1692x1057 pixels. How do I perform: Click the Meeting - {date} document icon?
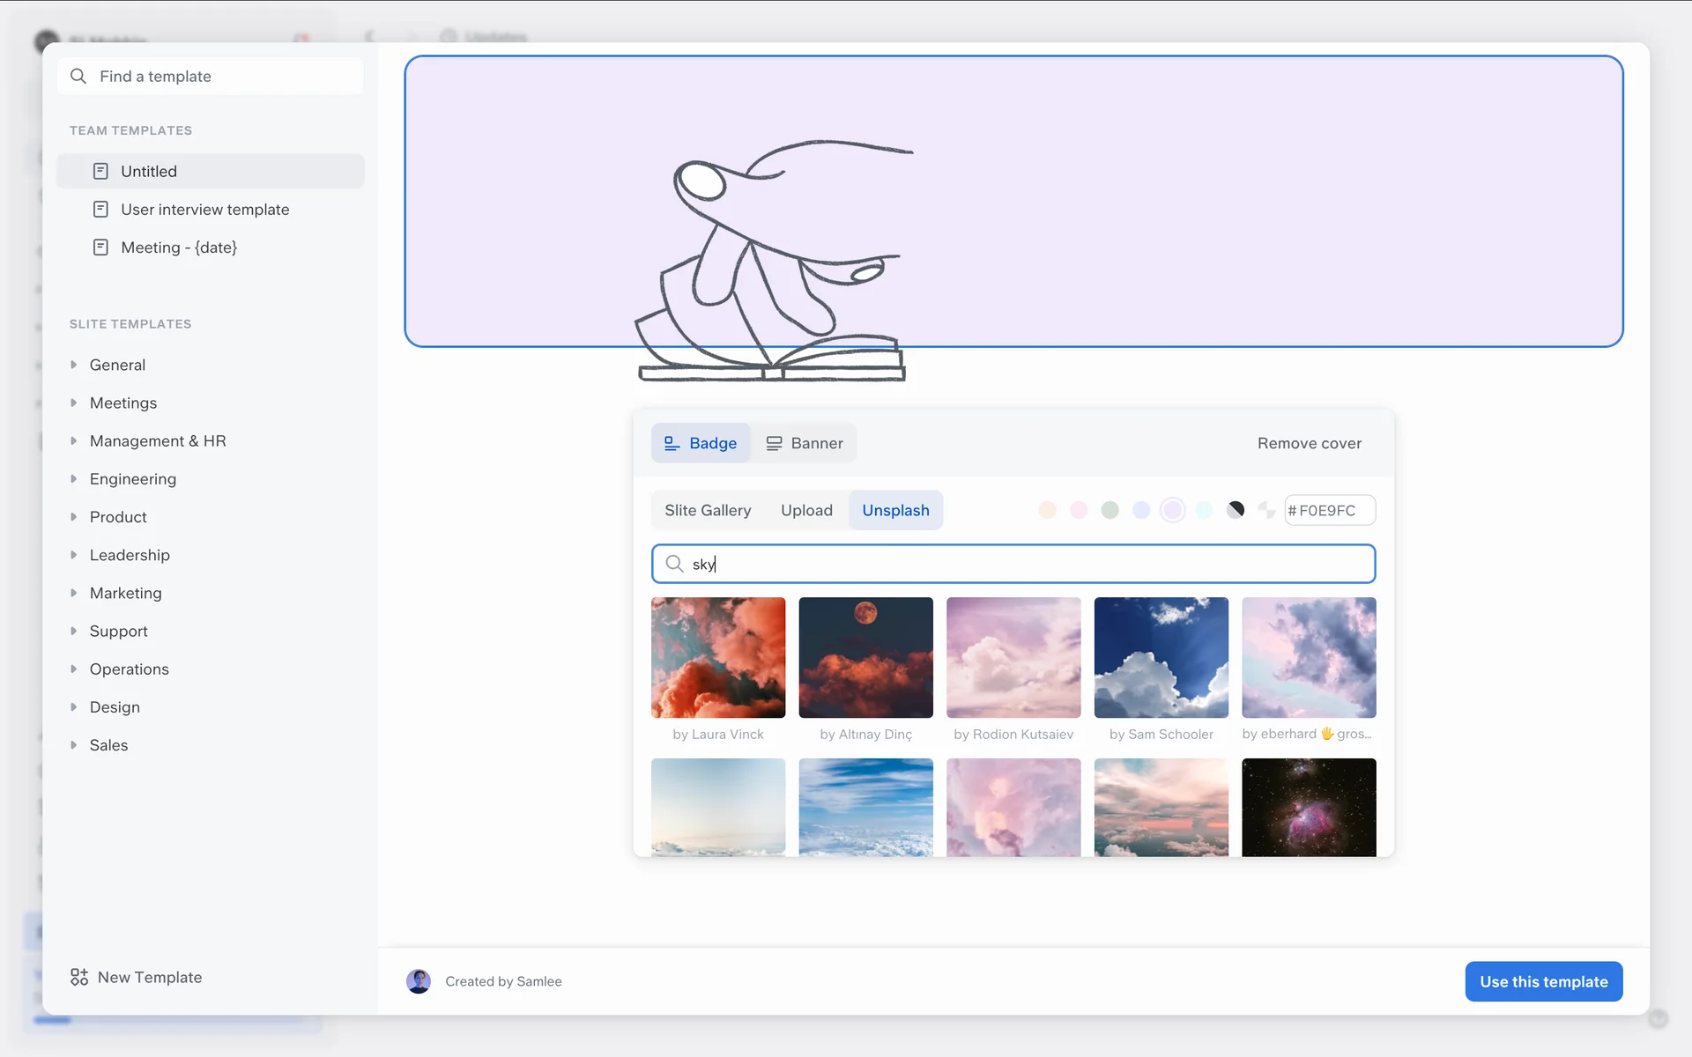pyautogui.click(x=100, y=248)
